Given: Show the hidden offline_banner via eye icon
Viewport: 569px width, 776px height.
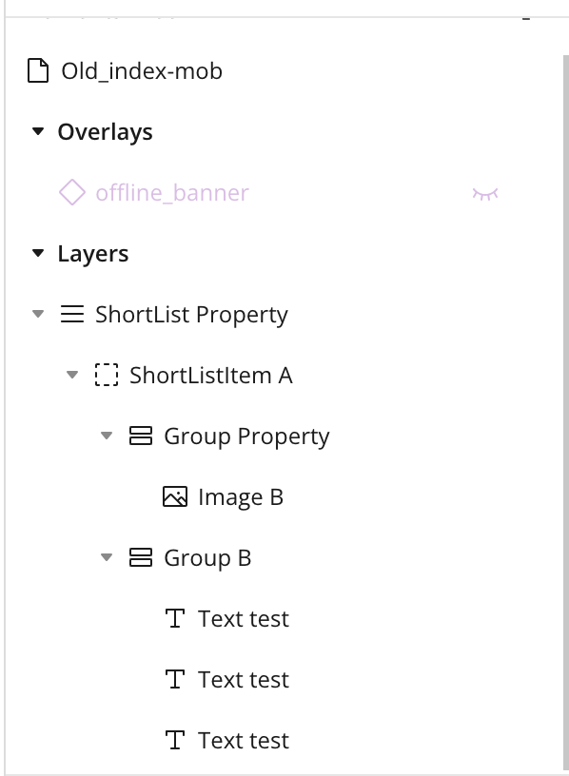Looking at the screenshot, I should tap(485, 193).
